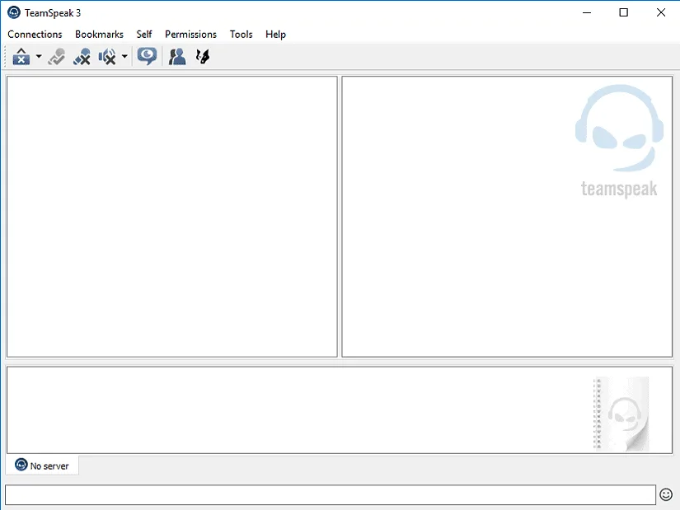Viewport: 680px width, 510px height.
Task: Click the TeamSpeak 3 title bar icon
Action: point(14,12)
